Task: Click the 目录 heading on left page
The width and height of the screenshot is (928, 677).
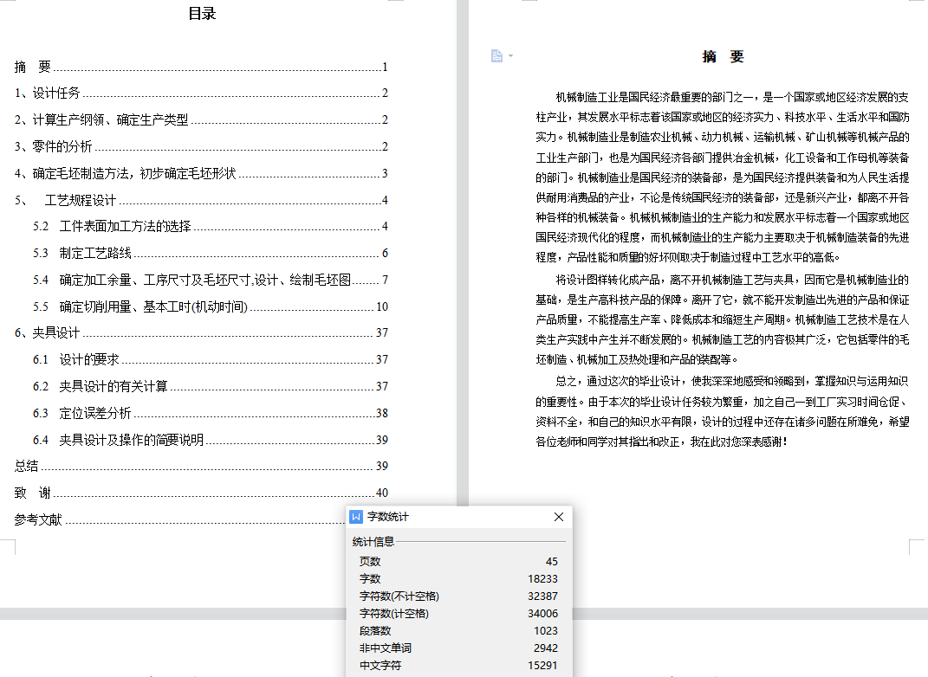Action: coord(202,14)
